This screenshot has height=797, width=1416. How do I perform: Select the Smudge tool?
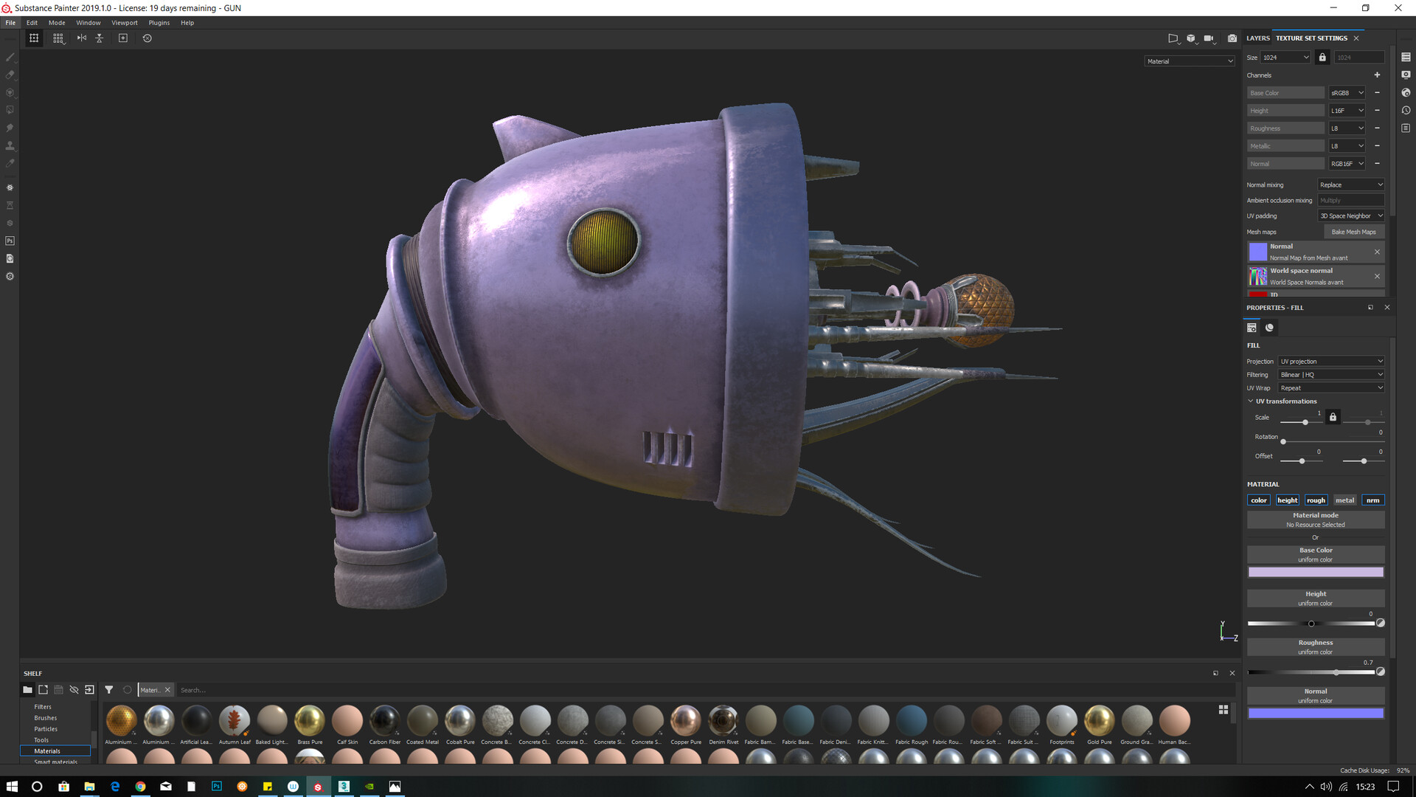click(10, 128)
